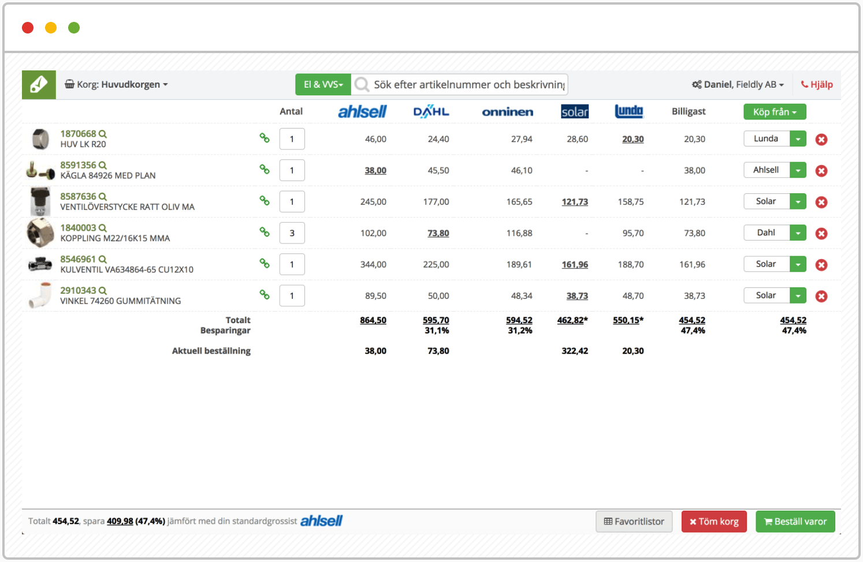
Task: Click Dahl total 595,70
Action: click(x=436, y=320)
